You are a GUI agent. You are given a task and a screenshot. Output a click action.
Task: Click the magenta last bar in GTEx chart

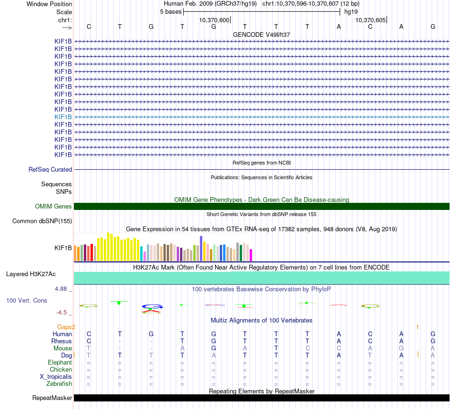point(251,255)
